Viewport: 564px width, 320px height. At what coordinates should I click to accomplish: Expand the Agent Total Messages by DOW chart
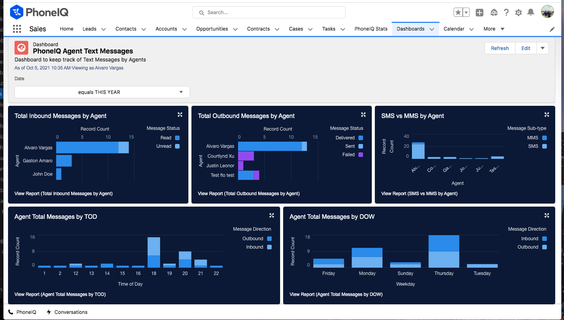point(547,215)
